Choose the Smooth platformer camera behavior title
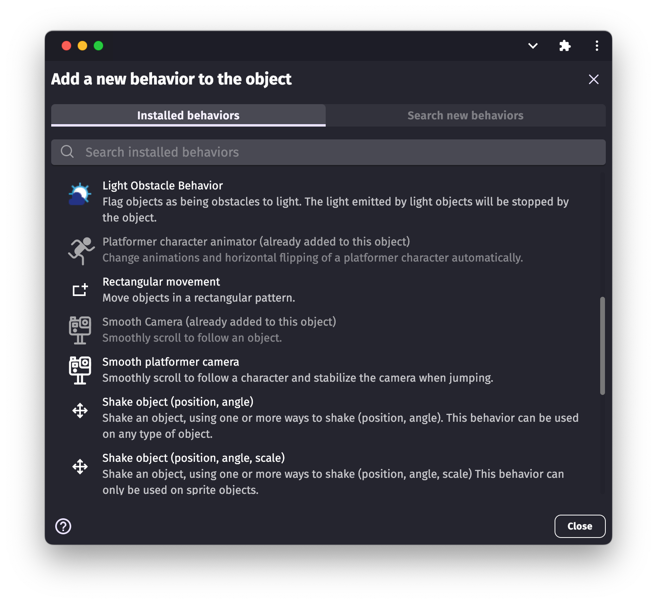This screenshot has height=604, width=657. click(170, 362)
